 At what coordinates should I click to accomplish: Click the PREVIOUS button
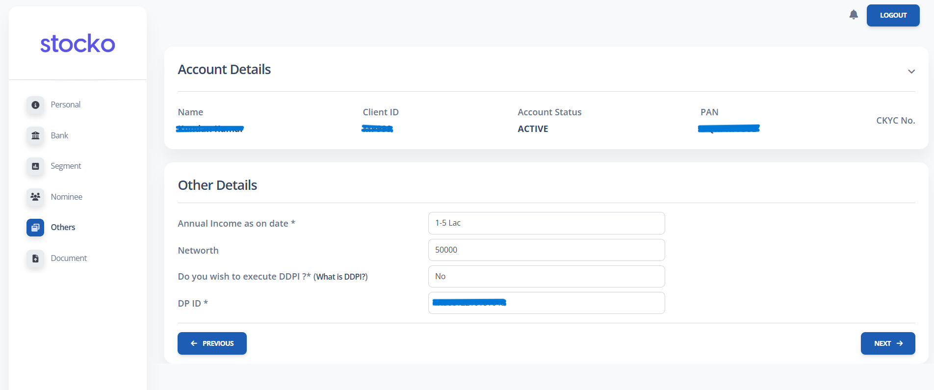coord(212,343)
